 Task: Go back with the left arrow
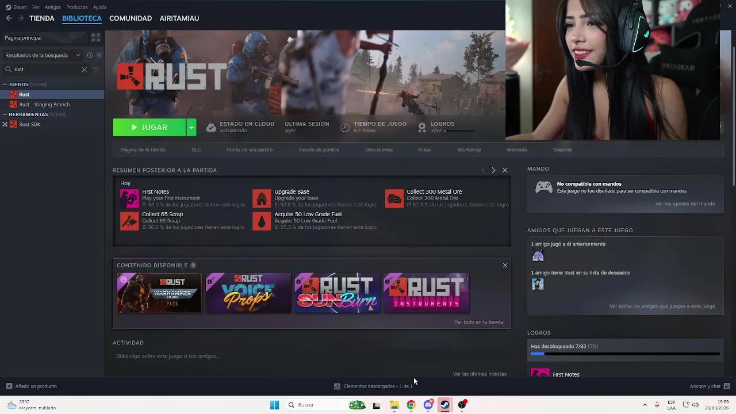pos(9,18)
